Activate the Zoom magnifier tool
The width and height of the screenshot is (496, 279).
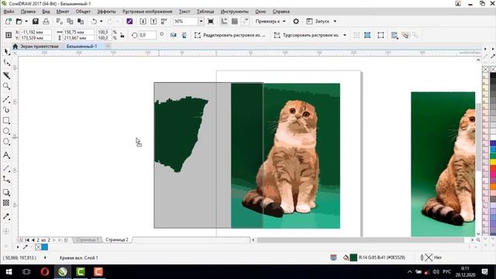6,86
